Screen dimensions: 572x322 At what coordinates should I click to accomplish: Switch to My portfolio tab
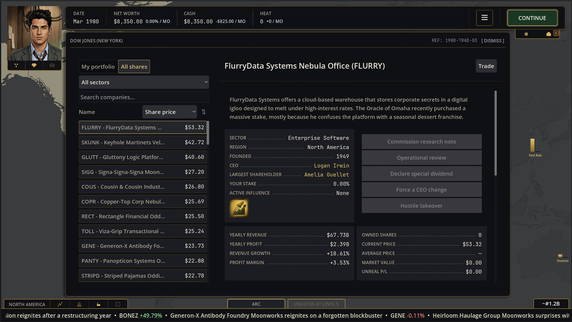pos(98,66)
